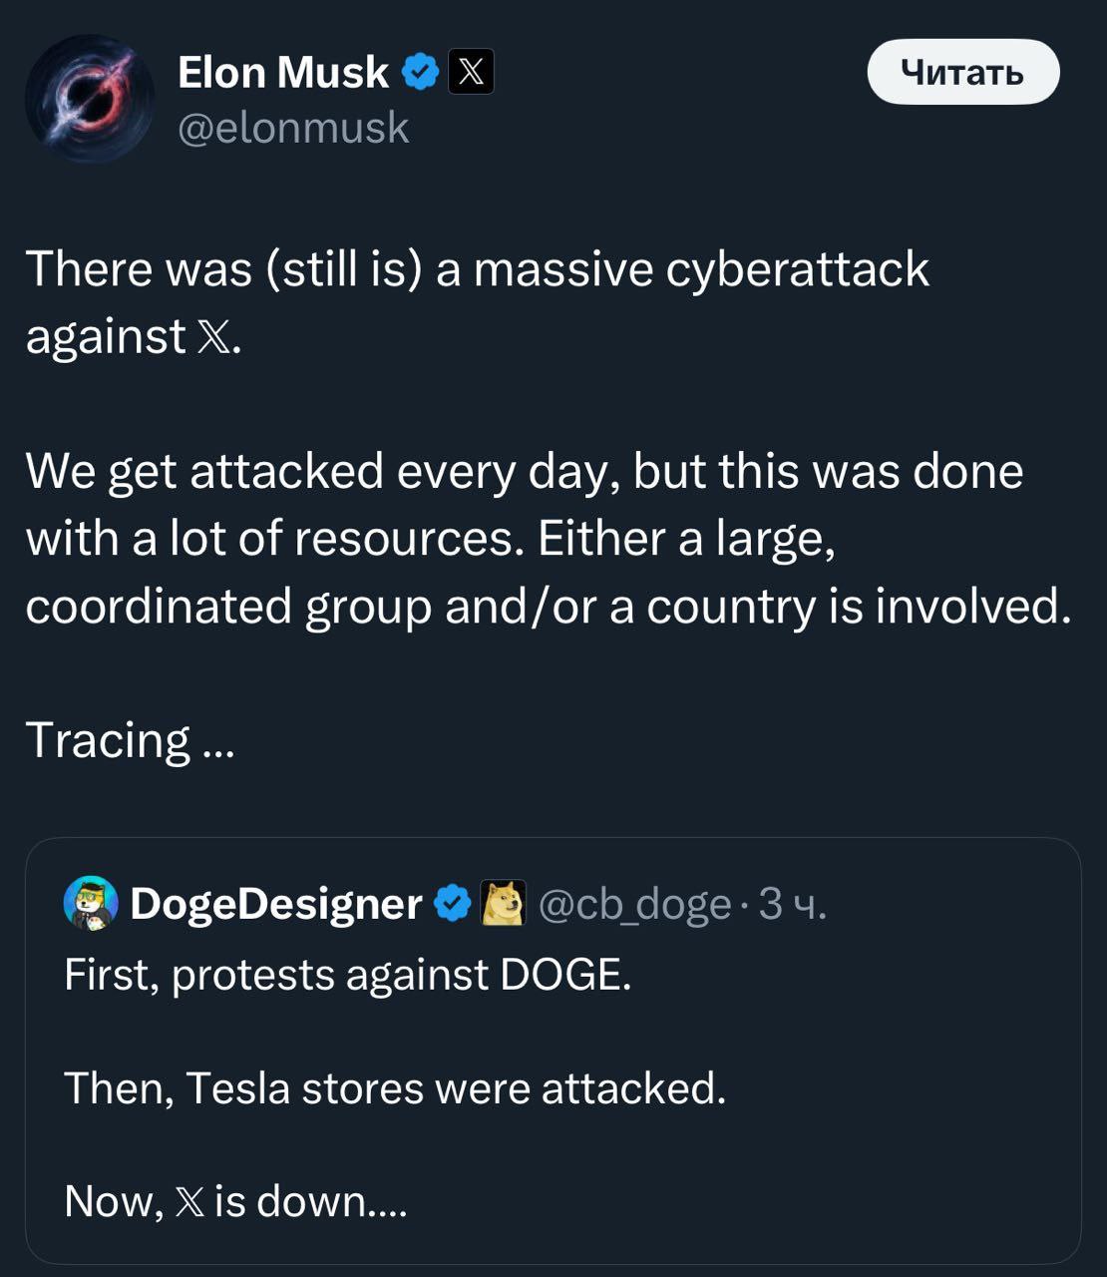Screen dimensions: 1107x1277
Task: Click the X logo in 'Now, X is down'
Action: 189,1201
